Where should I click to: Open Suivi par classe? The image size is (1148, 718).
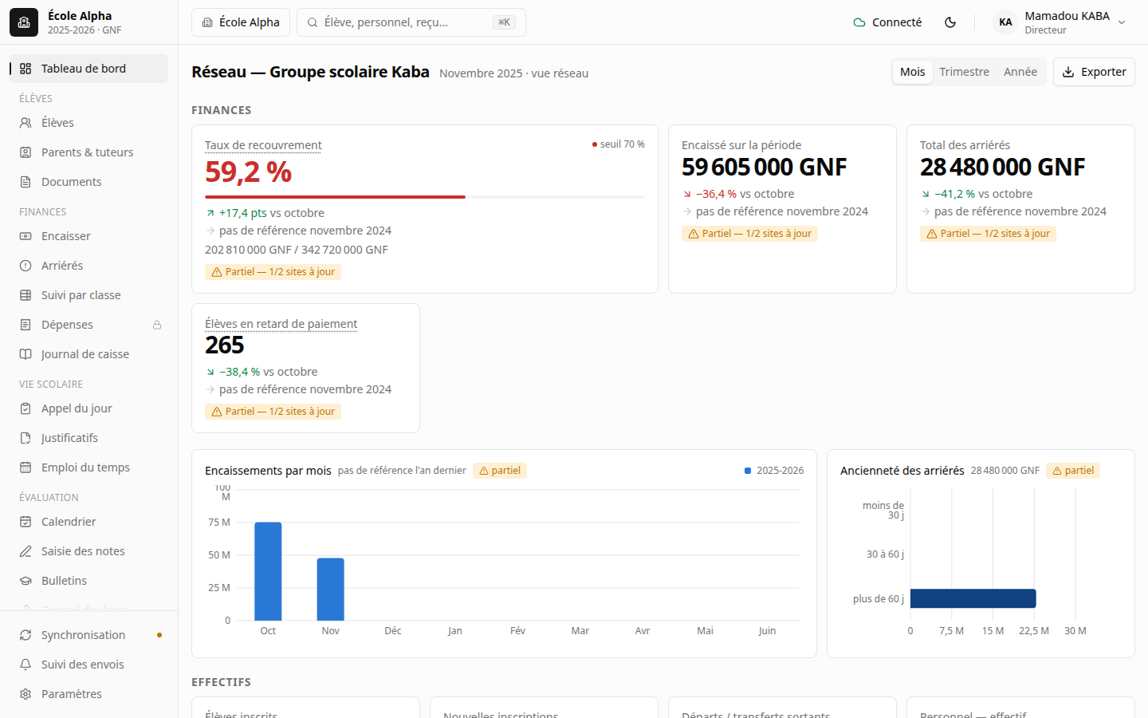click(88, 295)
